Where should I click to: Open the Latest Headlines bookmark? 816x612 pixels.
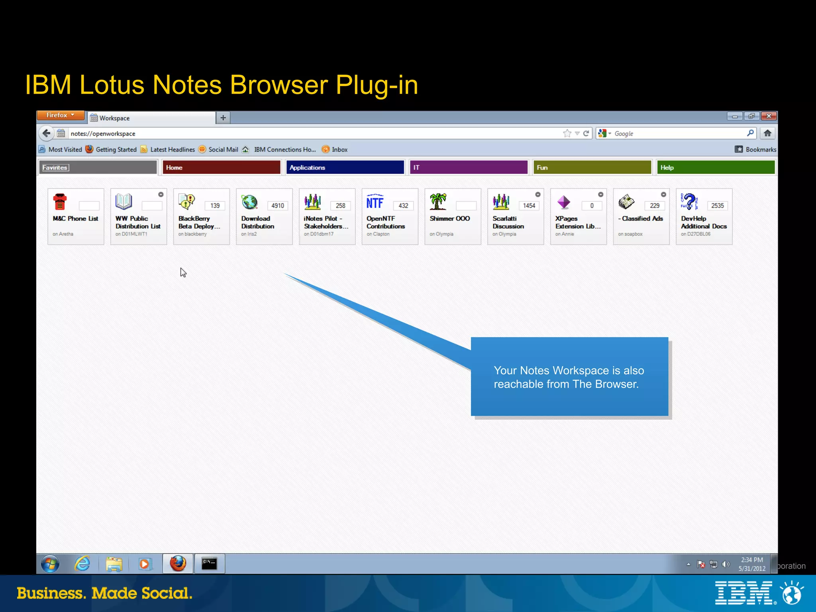coord(168,149)
